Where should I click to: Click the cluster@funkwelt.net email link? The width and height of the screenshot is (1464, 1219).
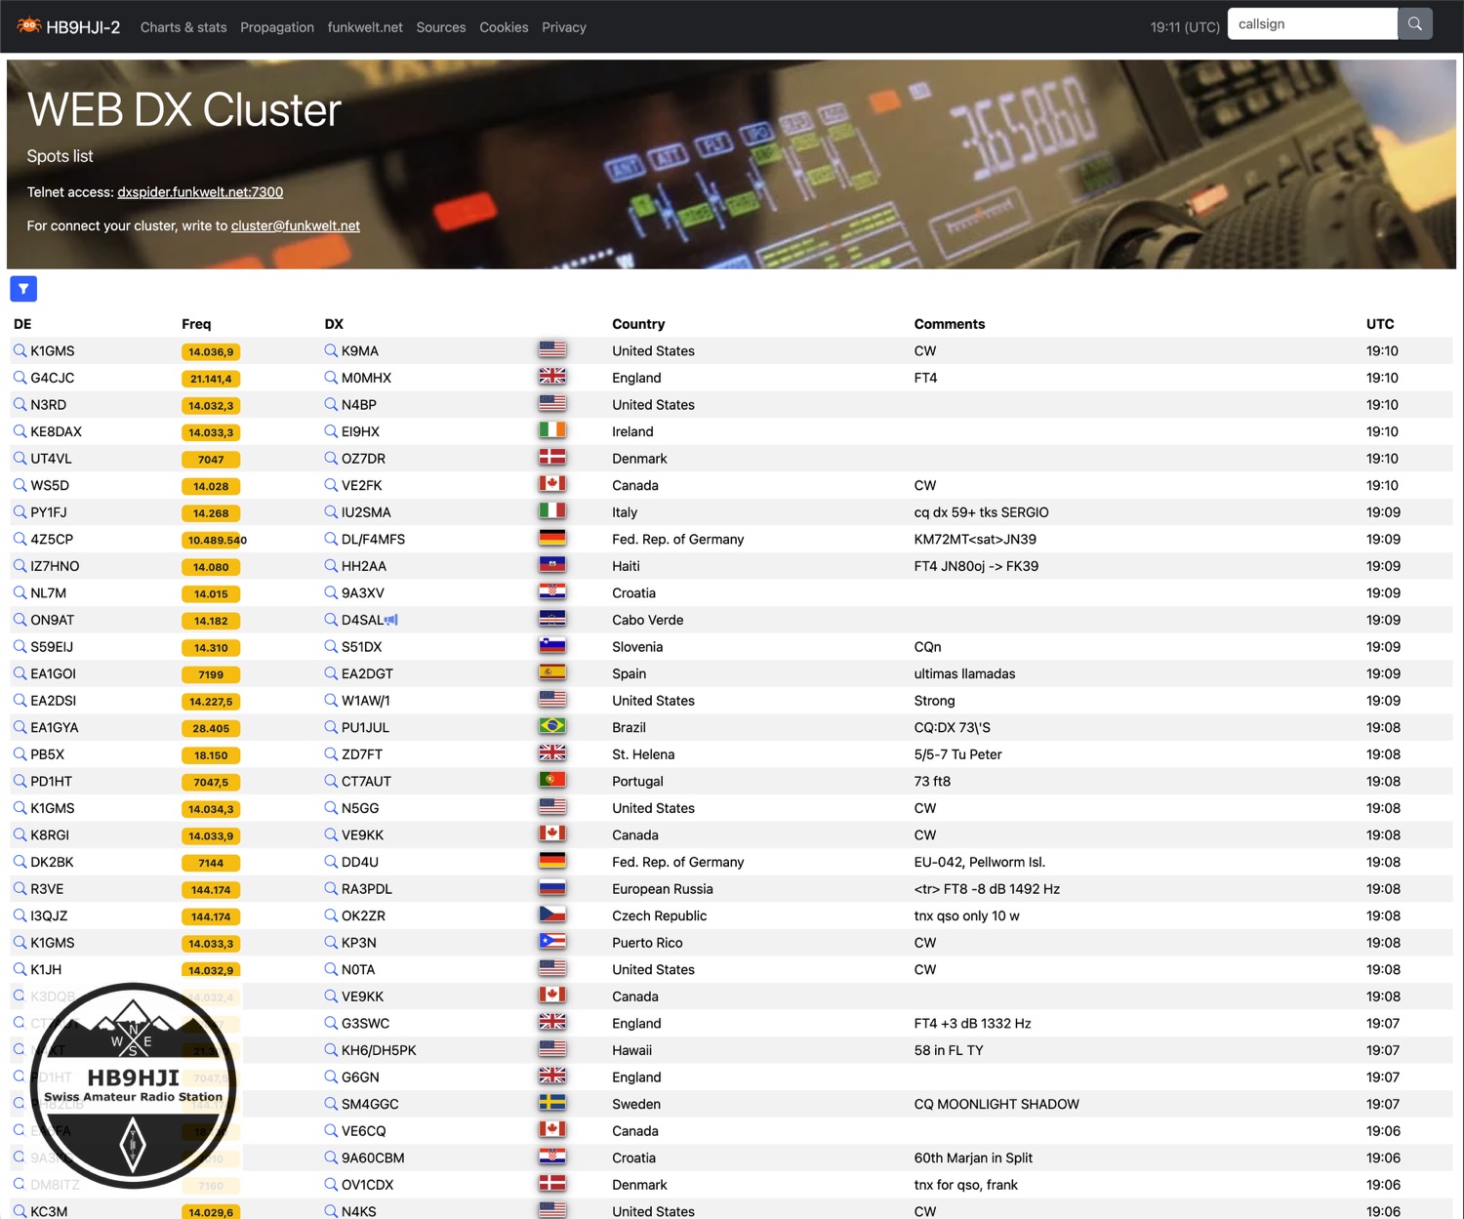click(x=296, y=225)
